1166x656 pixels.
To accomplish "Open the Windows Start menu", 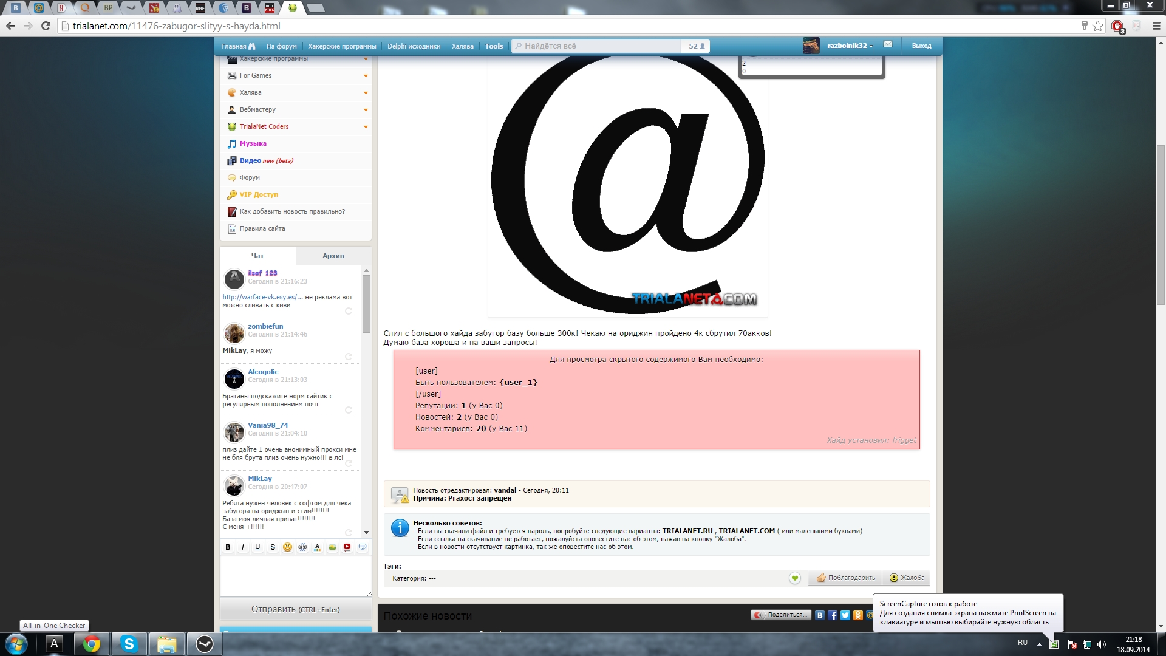I will (x=16, y=644).
